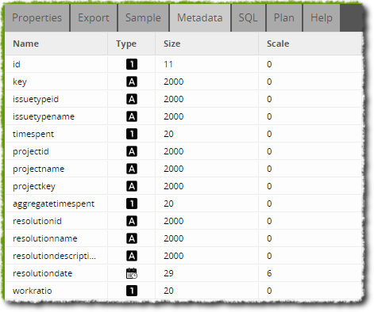Switch to the Properties tab
Viewport: 374px width, 312px height.
point(37,18)
